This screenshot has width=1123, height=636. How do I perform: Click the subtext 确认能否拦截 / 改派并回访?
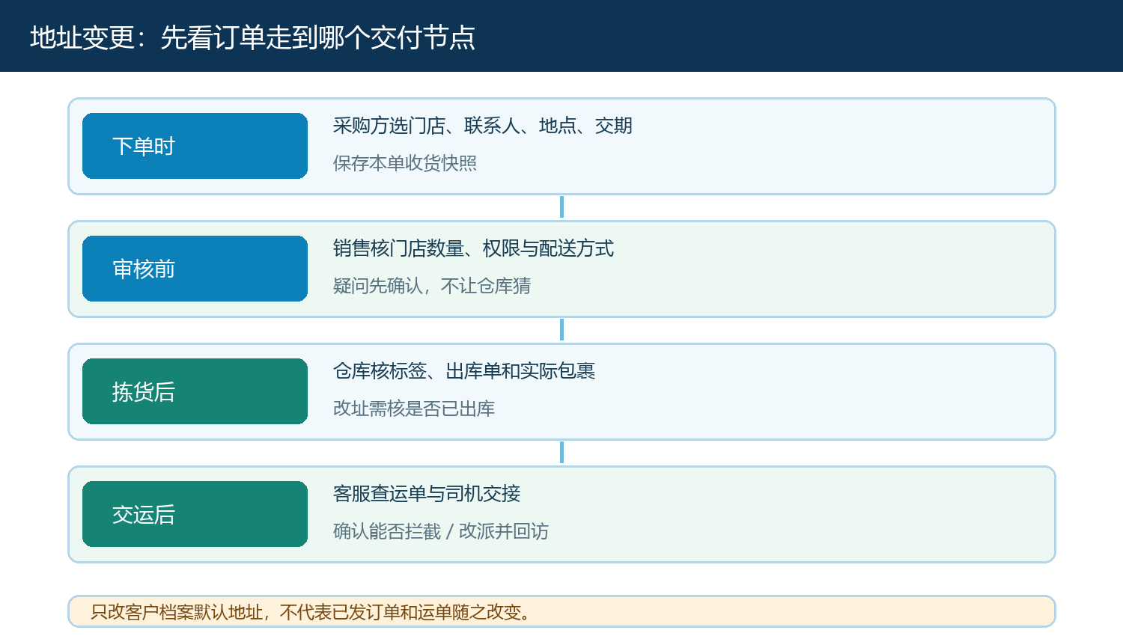tap(441, 531)
